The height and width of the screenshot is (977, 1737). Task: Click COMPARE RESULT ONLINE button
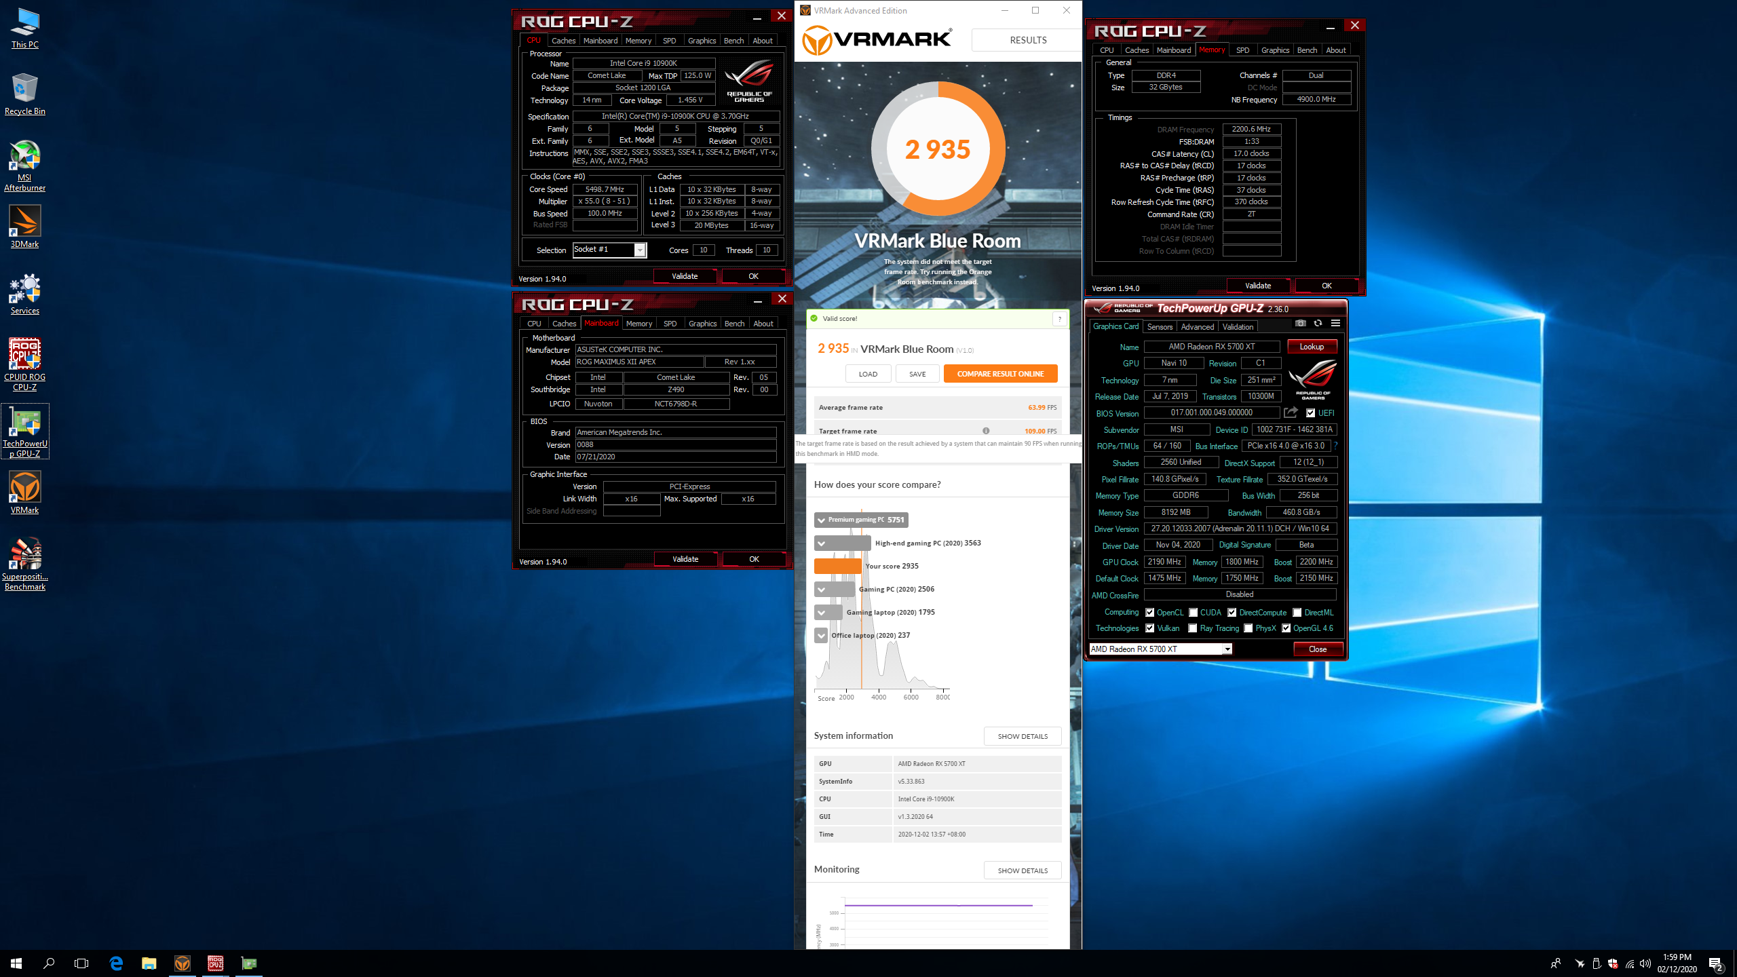(x=1000, y=374)
